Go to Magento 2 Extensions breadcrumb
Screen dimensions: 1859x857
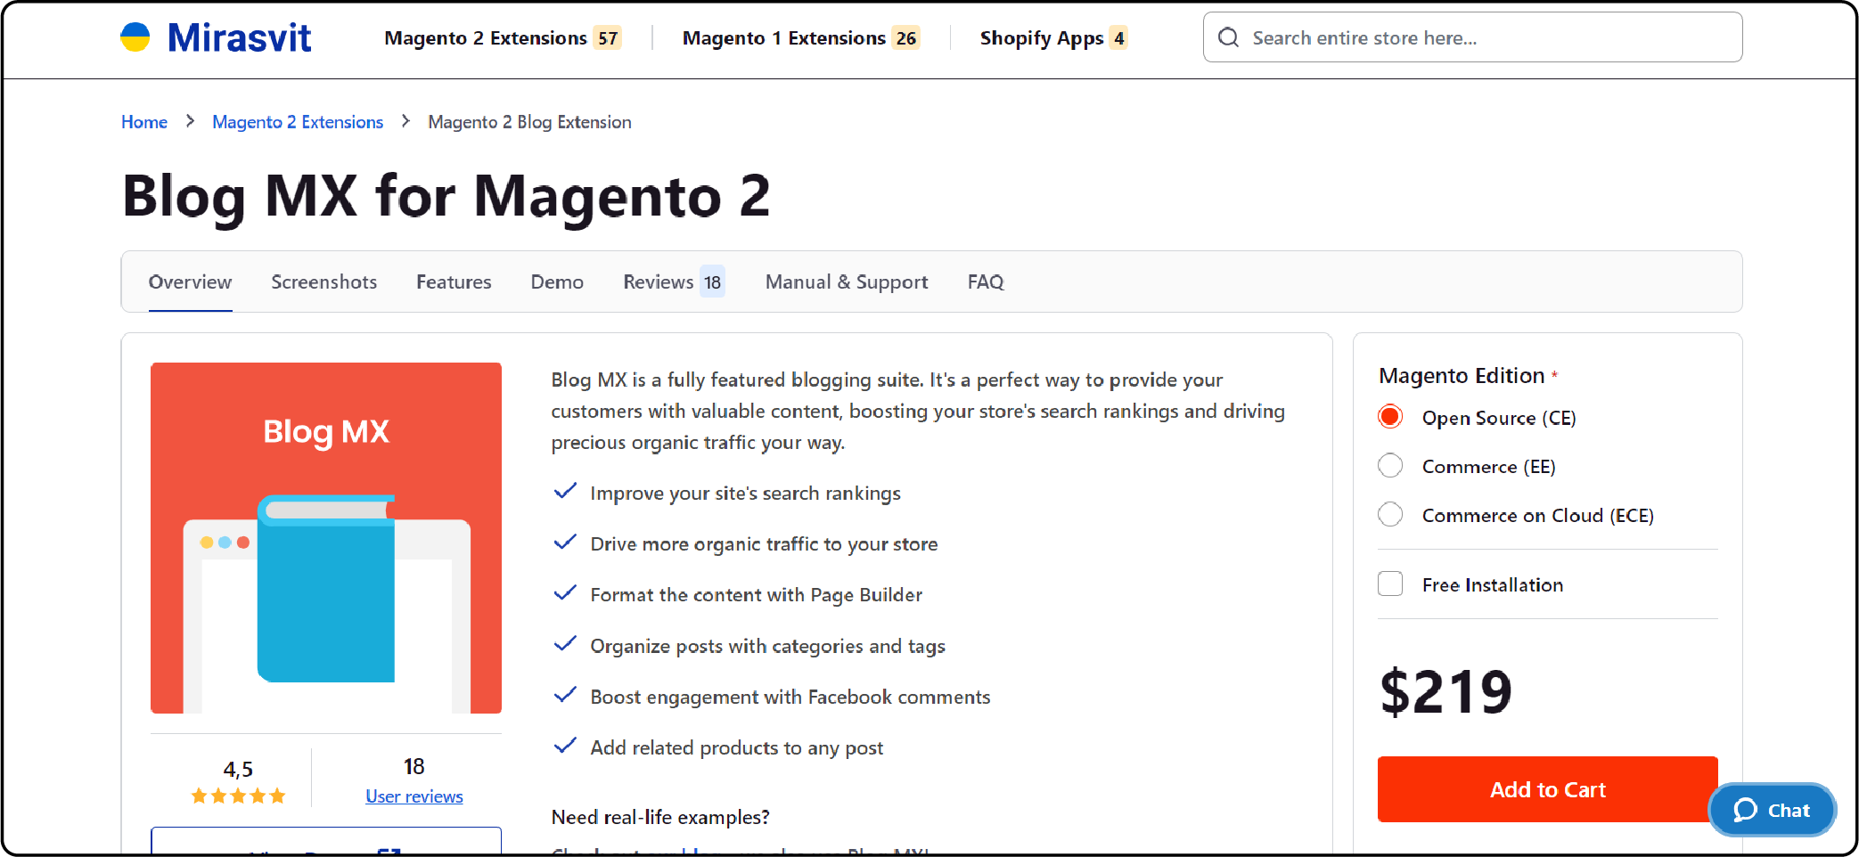(x=298, y=122)
